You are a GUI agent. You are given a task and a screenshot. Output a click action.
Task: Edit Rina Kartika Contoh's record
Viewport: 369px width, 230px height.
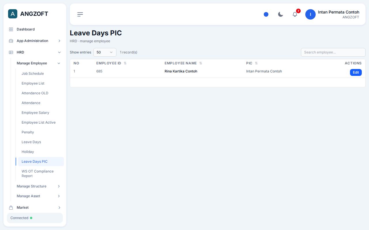click(x=356, y=72)
